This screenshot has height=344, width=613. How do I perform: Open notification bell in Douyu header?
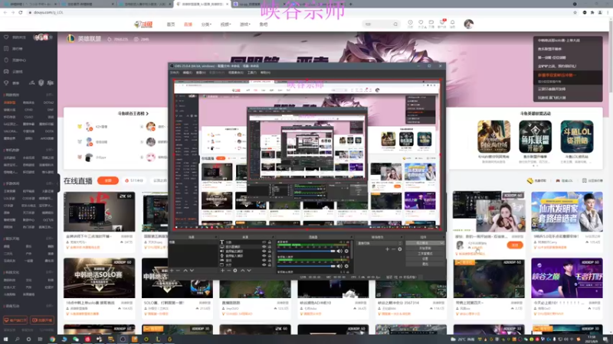[x=452, y=23]
